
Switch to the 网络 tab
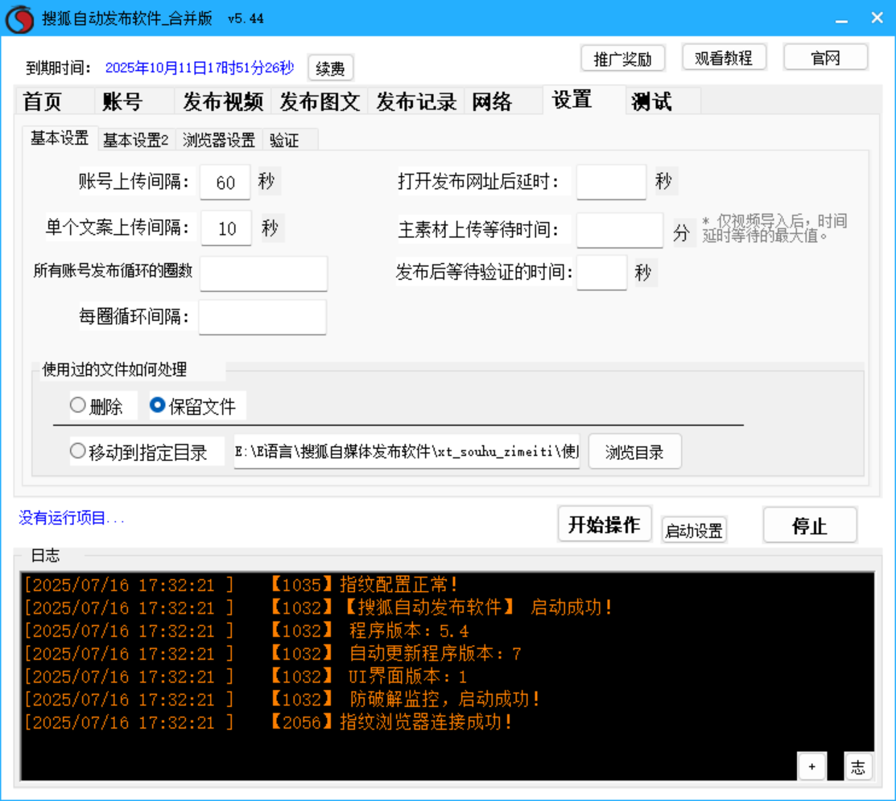503,101
